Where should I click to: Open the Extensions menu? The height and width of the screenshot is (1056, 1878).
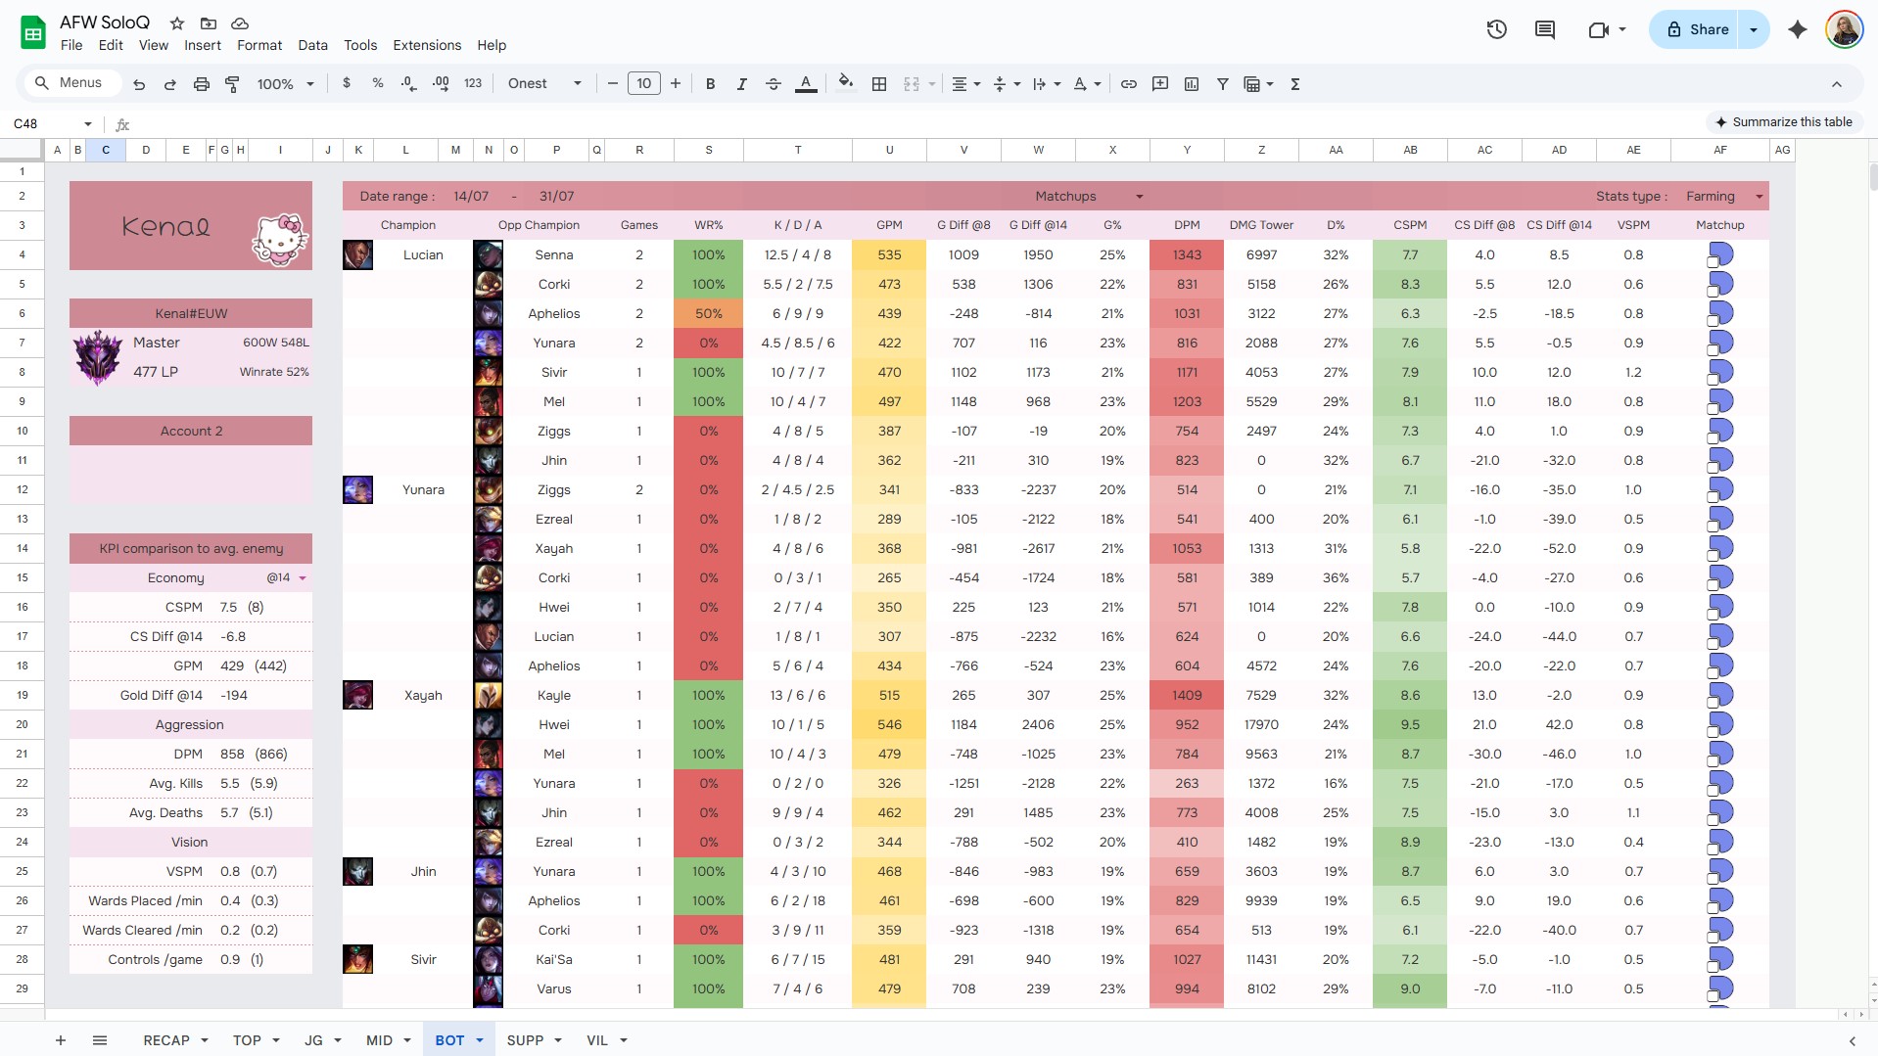point(427,45)
